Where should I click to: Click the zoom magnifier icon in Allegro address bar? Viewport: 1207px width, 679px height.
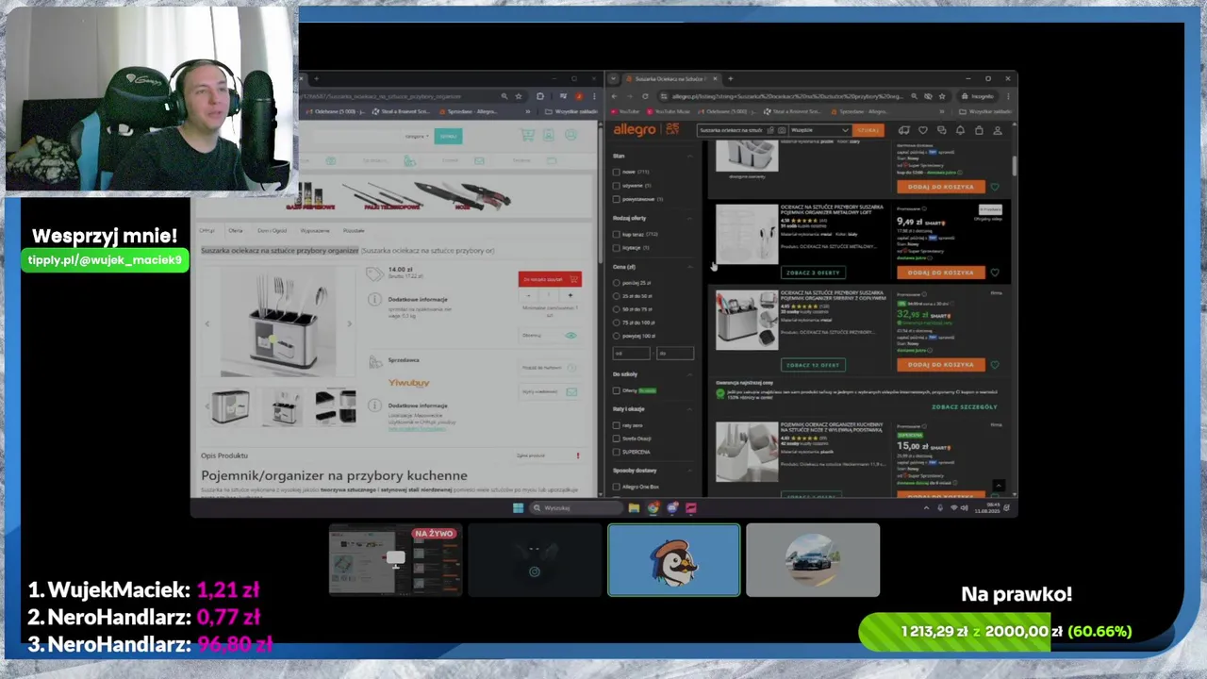[x=913, y=96]
